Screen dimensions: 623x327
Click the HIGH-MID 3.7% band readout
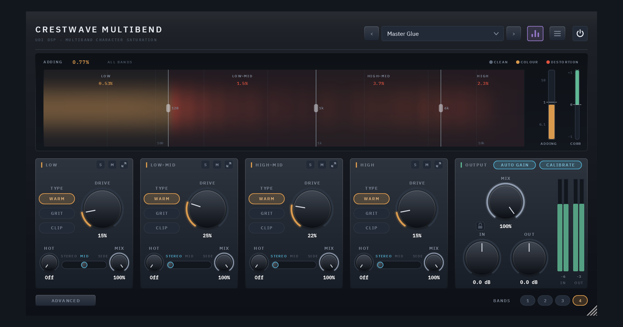[x=378, y=84]
